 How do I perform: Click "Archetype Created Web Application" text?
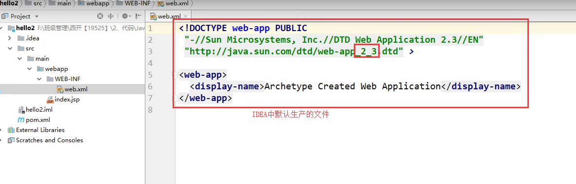(352, 87)
